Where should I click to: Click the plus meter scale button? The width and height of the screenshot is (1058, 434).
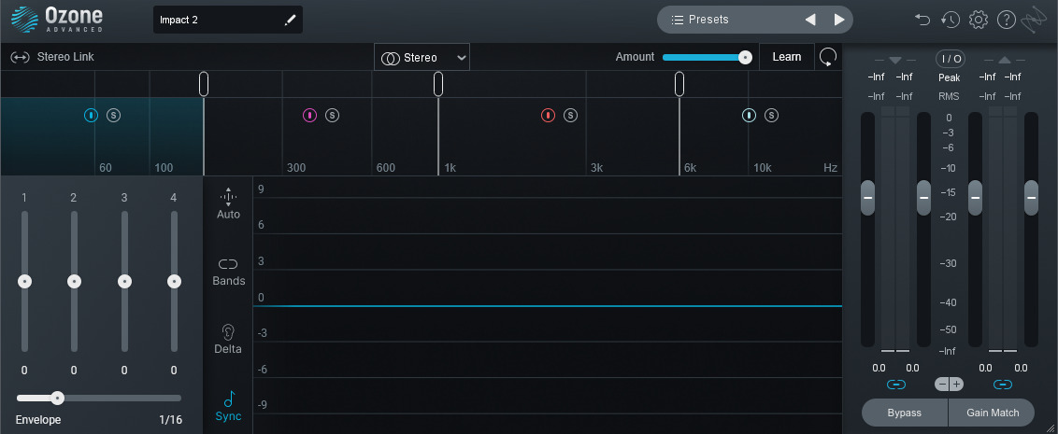(x=957, y=385)
